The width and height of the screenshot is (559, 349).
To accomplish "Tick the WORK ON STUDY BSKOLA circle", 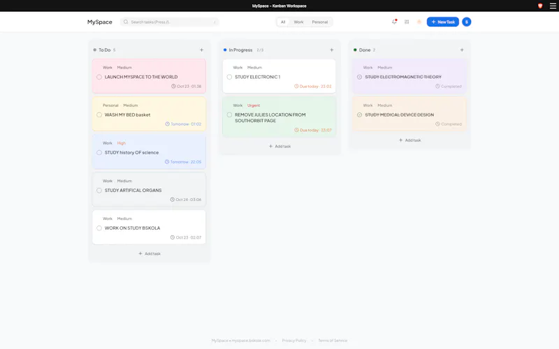I will [x=99, y=228].
